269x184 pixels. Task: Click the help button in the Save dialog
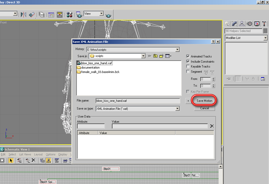pyautogui.click(x=213, y=42)
